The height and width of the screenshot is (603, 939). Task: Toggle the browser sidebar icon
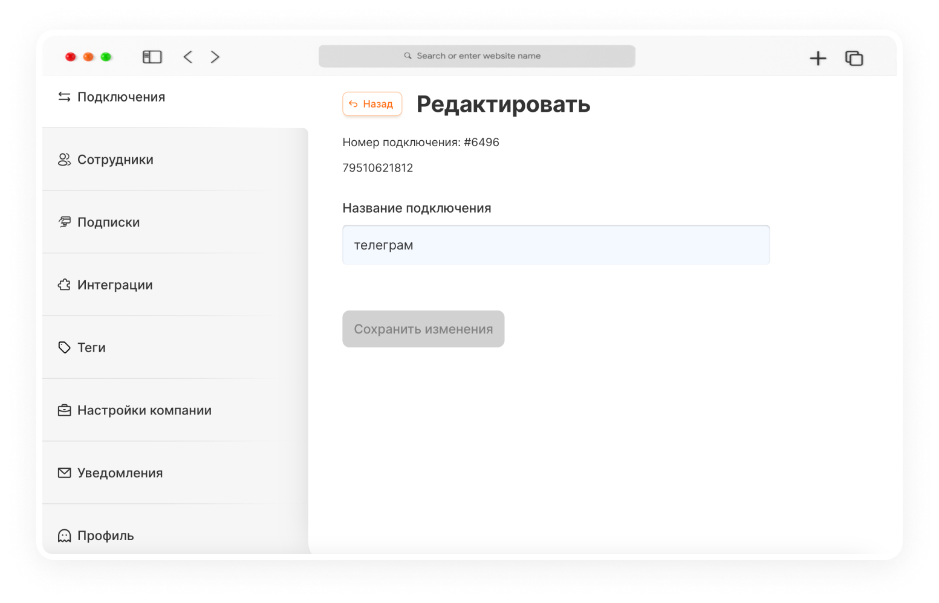coord(152,57)
